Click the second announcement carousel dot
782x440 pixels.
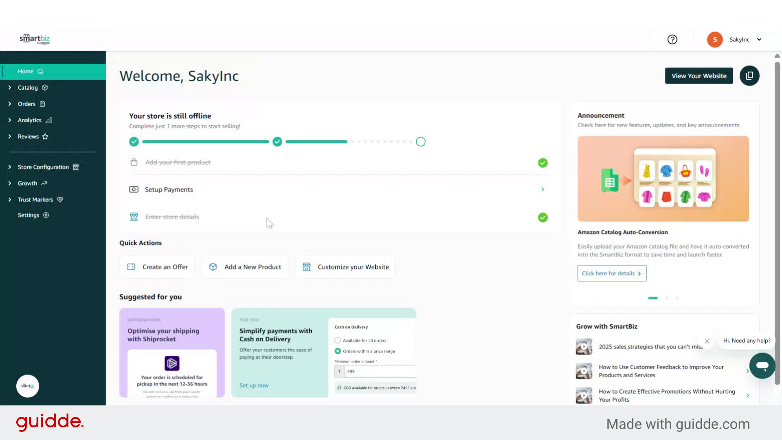point(667,298)
